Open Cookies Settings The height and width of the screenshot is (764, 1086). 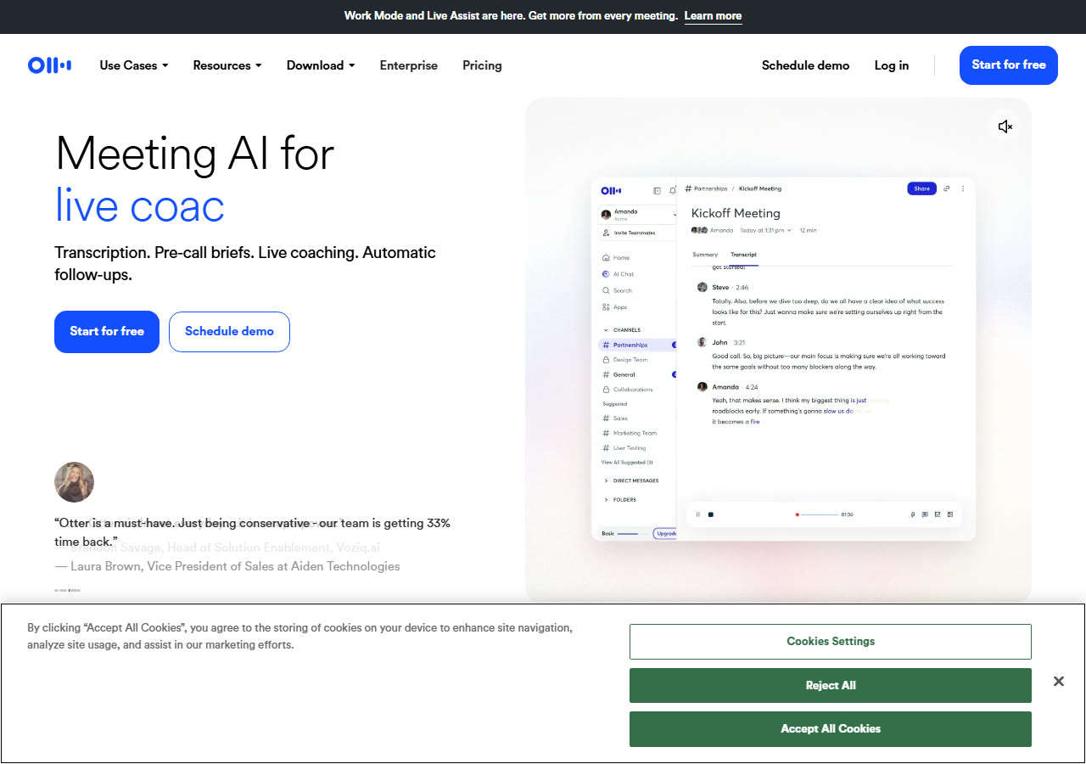(x=831, y=642)
